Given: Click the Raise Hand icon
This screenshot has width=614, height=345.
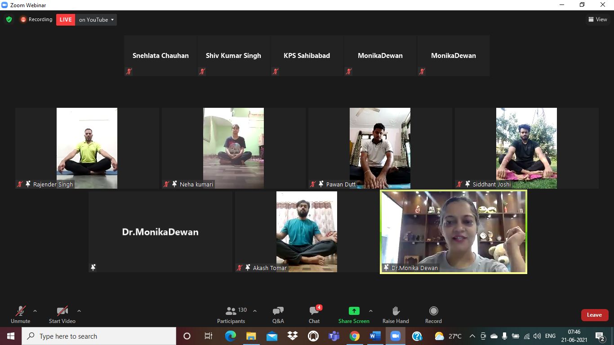Looking at the screenshot, I should click(396, 314).
